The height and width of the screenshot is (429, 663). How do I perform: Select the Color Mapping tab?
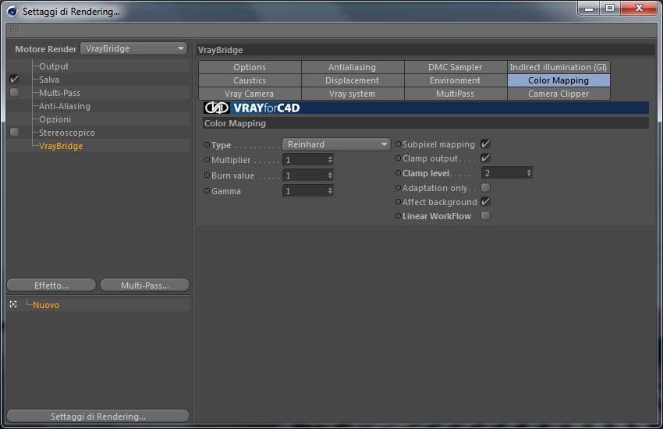coord(558,80)
